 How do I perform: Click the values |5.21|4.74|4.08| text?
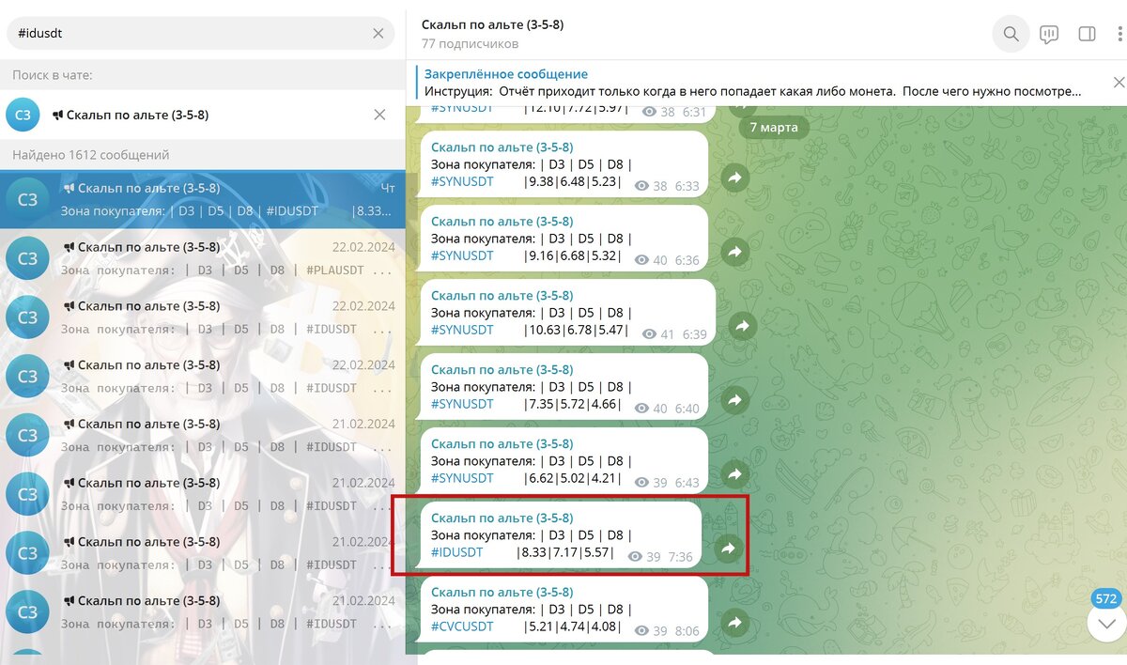pyautogui.click(x=572, y=626)
